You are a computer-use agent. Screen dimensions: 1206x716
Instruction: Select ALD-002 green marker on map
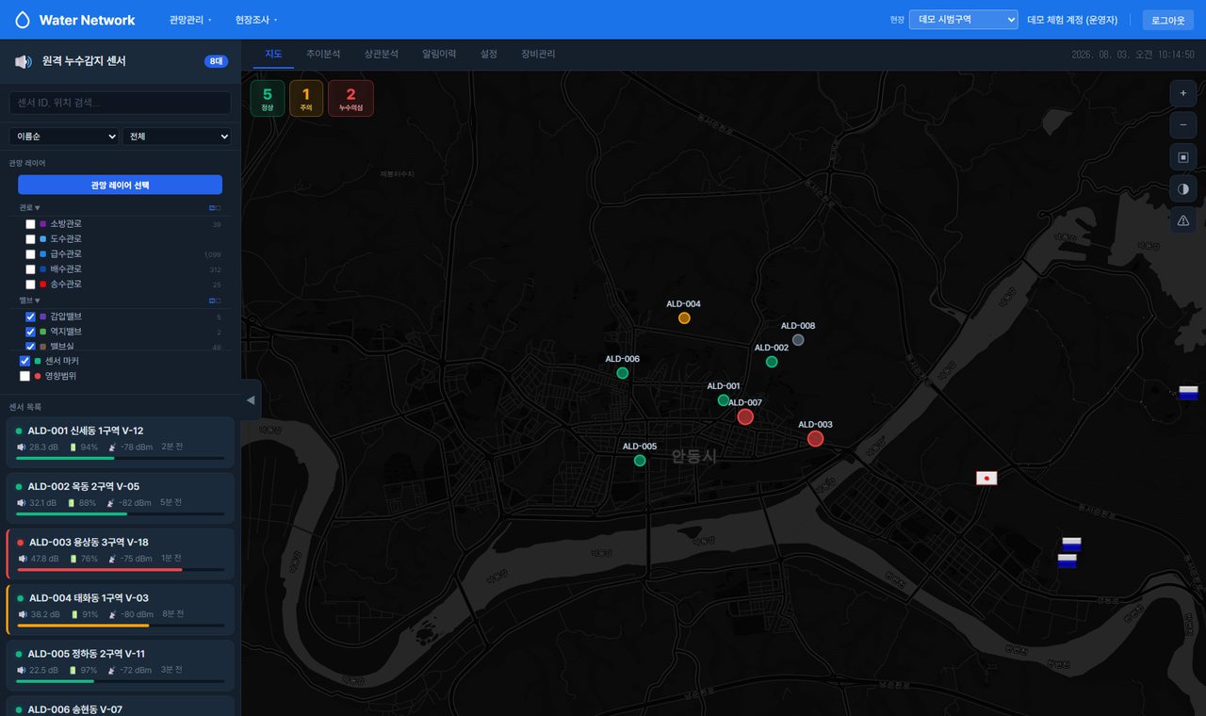tap(772, 362)
